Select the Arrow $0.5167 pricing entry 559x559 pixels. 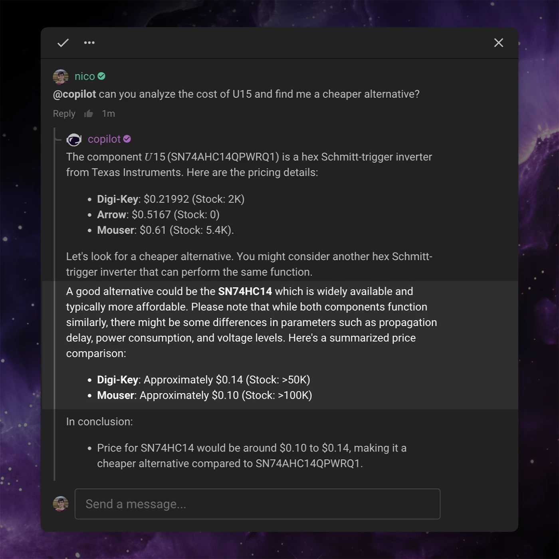[x=158, y=215]
